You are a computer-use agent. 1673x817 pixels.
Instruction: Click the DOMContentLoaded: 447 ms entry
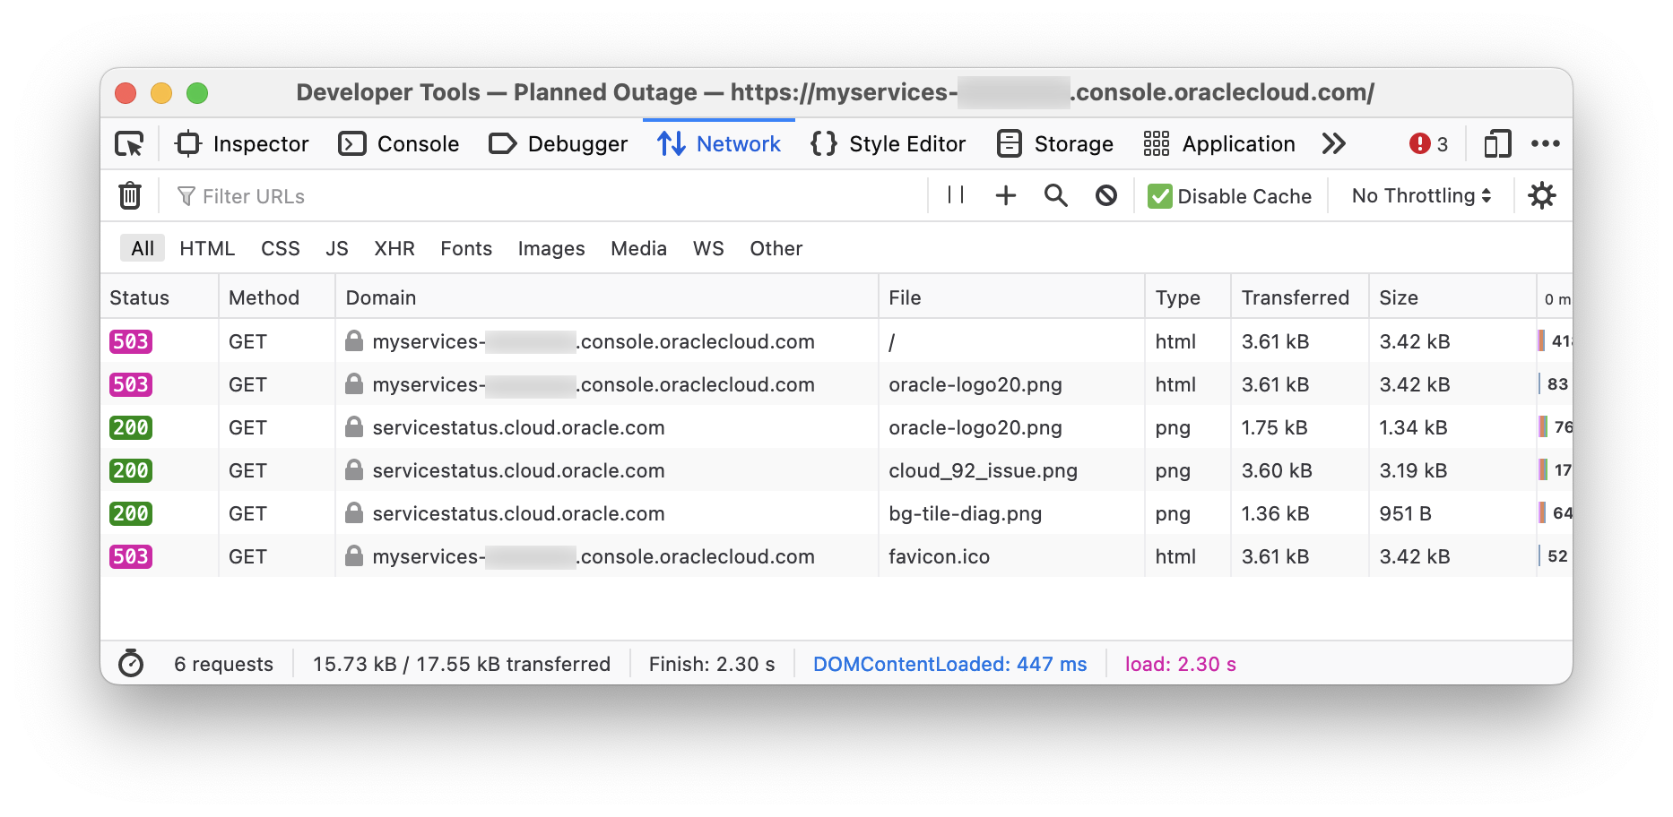click(x=950, y=664)
